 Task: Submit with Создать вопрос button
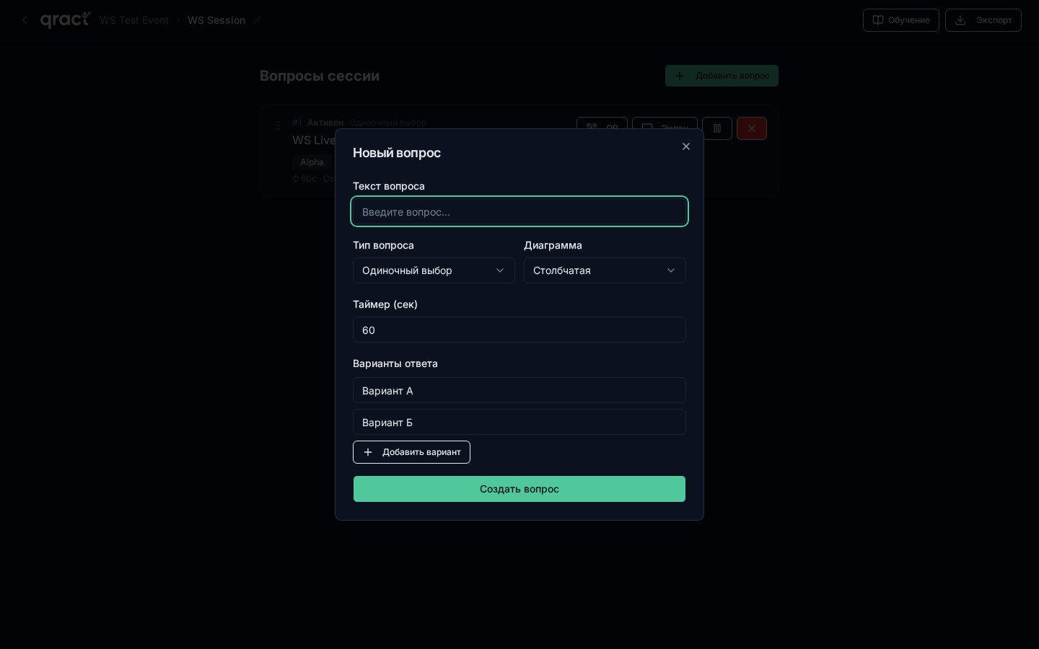click(519, 489)
